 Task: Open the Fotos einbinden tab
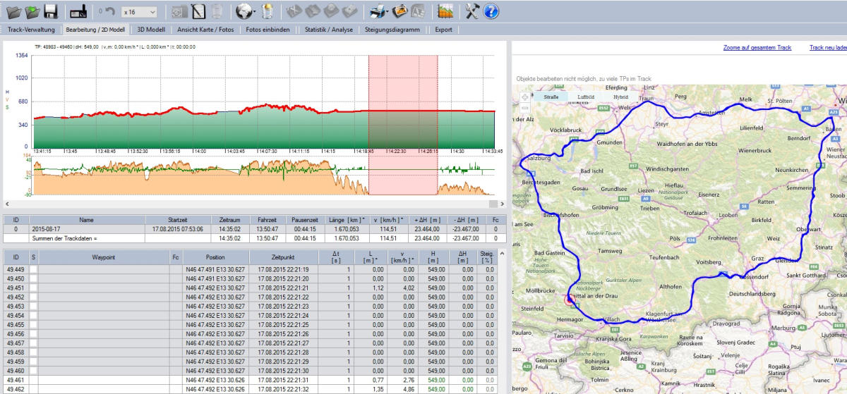tap(268, 30)
